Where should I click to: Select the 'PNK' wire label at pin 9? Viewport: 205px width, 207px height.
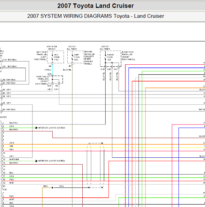point(12,150)
